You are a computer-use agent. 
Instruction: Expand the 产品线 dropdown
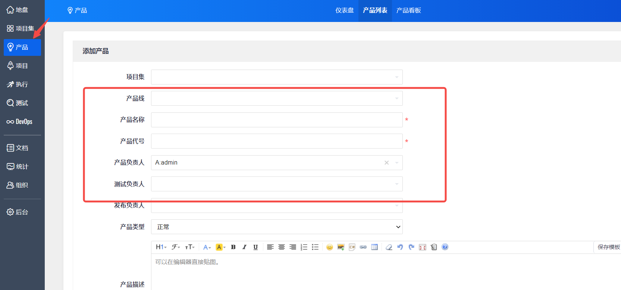click(277, 98)
